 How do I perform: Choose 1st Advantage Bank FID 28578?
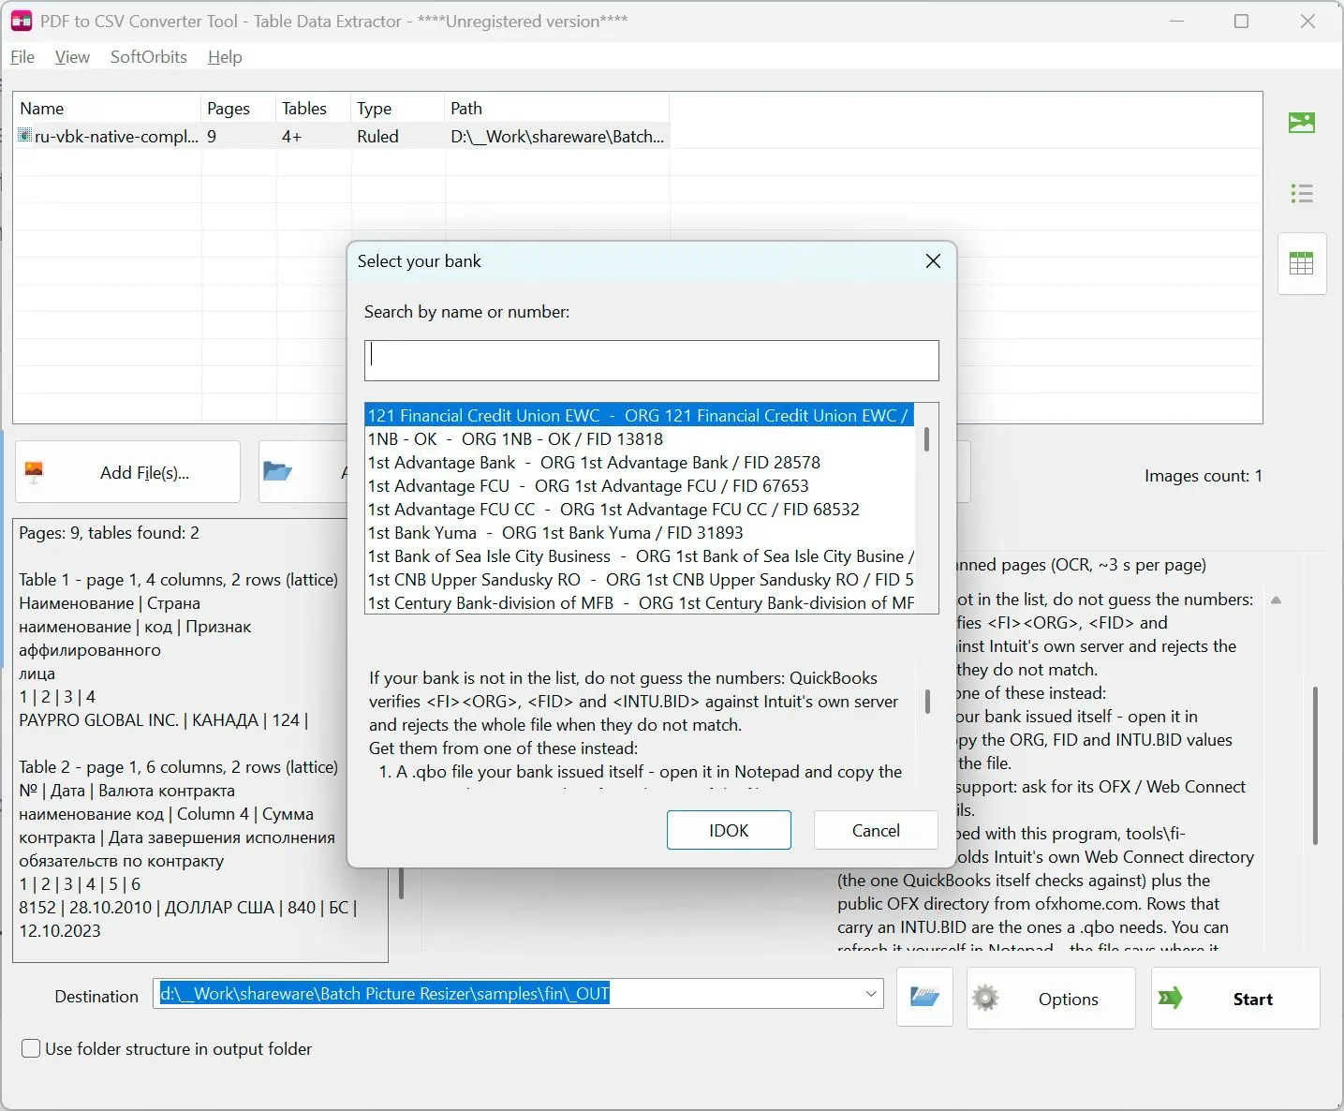coord(639,463)
